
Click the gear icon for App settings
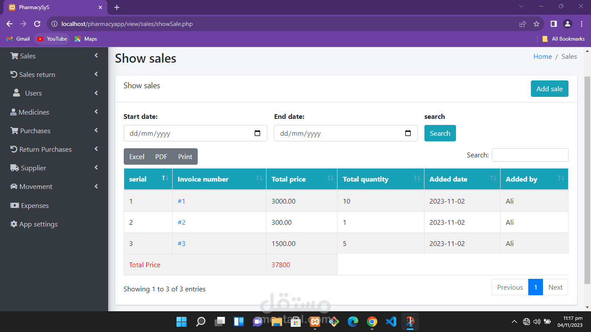click(x=14, y=224)
